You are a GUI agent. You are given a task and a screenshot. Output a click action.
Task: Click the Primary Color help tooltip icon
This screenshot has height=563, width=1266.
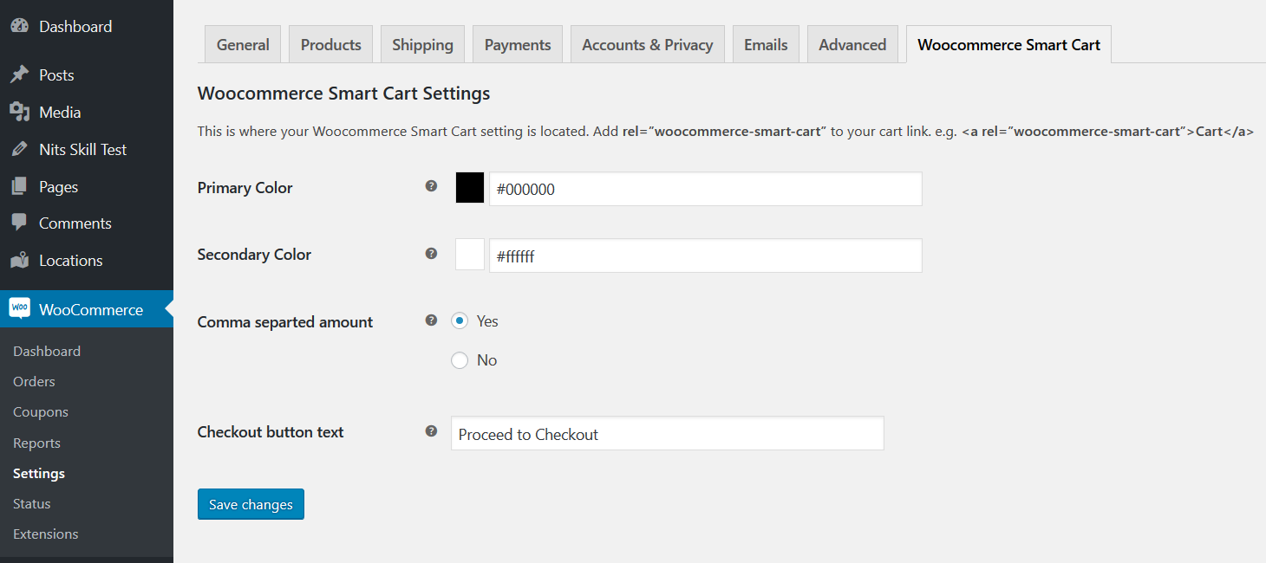coord(431,186)
